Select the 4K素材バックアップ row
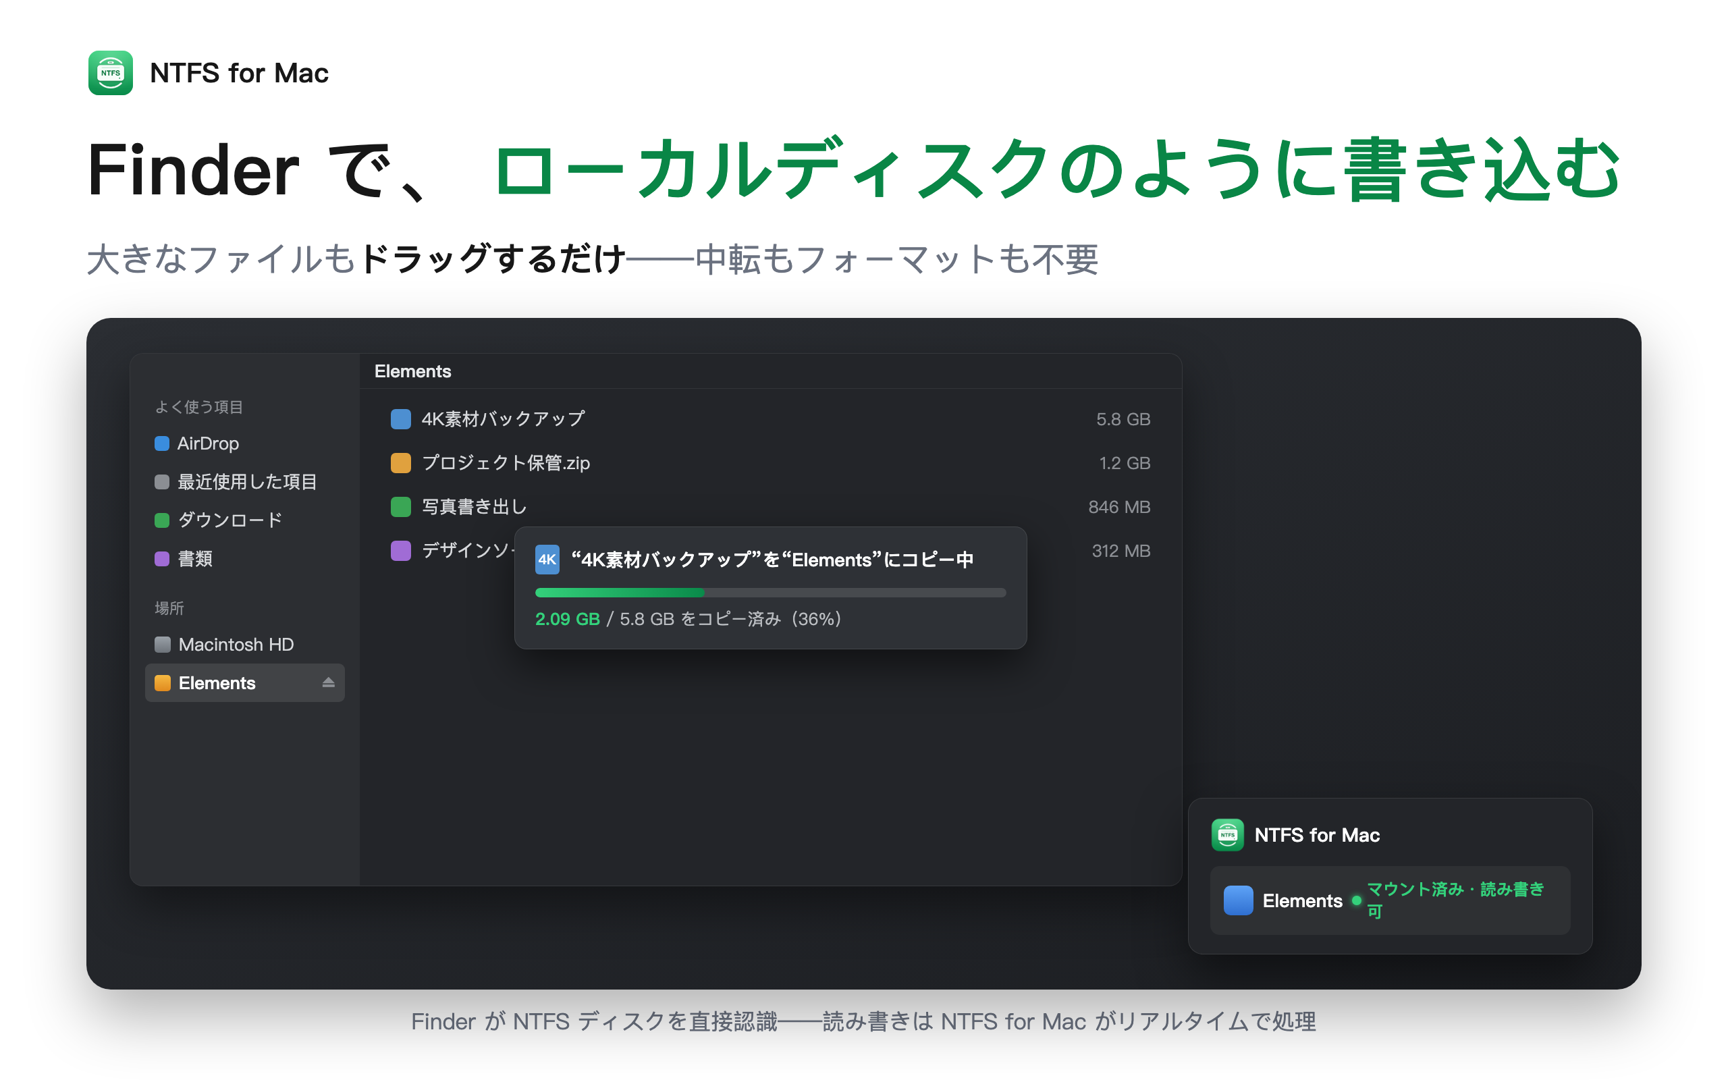 (770, 419)
